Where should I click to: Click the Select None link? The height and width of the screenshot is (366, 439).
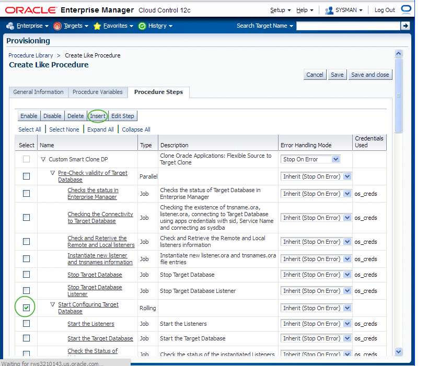pyautogui.click(x=64, y=129)
